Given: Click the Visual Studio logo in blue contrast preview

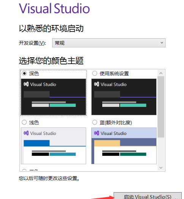Looking at the screenshot, I should pyautogui.click(x=97, y=133).
